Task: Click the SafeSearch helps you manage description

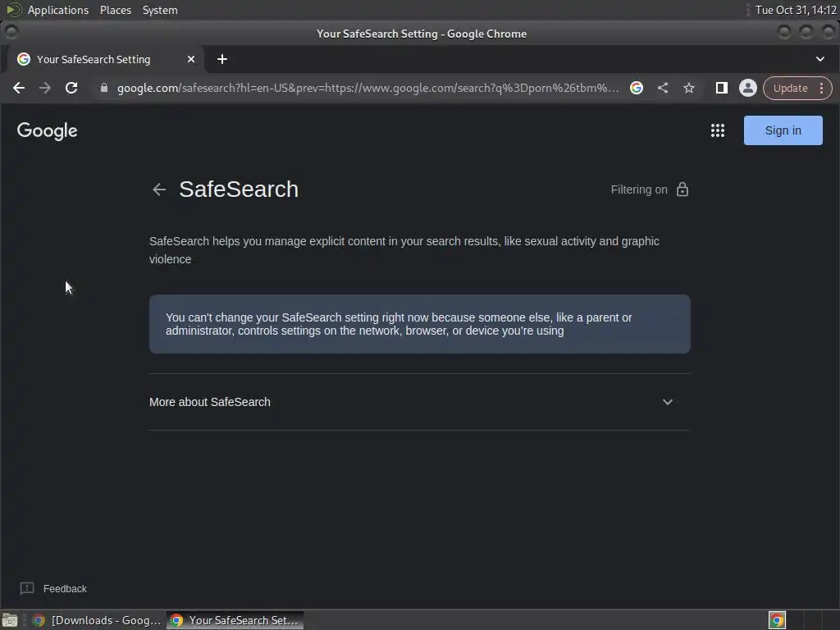Action: click(404, 250)
